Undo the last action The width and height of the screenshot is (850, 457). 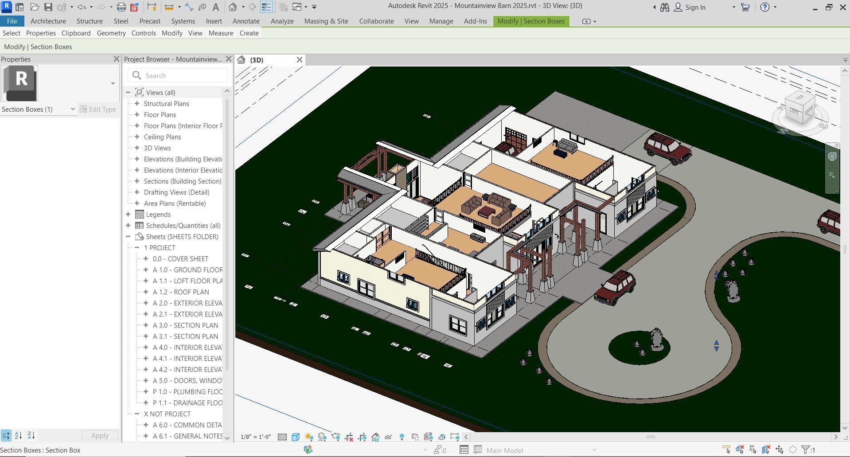pos(82,7)
